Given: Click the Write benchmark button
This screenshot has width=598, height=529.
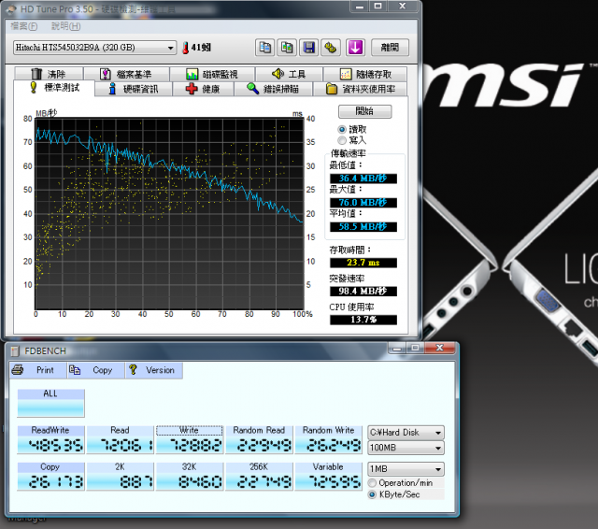Looking at the screenshot, I should tap(190, 439).
